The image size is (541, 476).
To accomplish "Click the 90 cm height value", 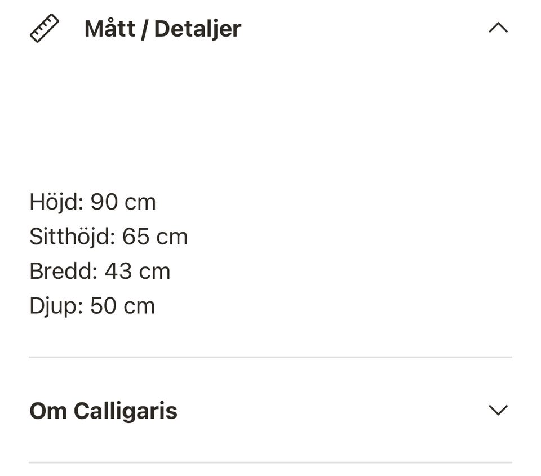I will pyautogui.click(x=123, y=202).
